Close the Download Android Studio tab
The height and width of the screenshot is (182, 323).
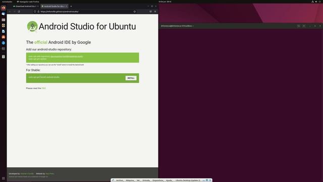38,6
